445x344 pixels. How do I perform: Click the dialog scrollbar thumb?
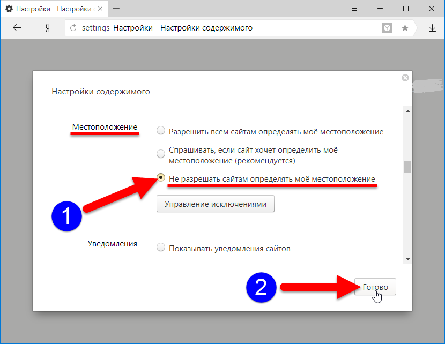407,167
